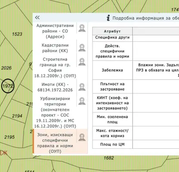Click the map pin icon for Имоти (КК)
Screen dimensions: 179x172
coord(82,87)
